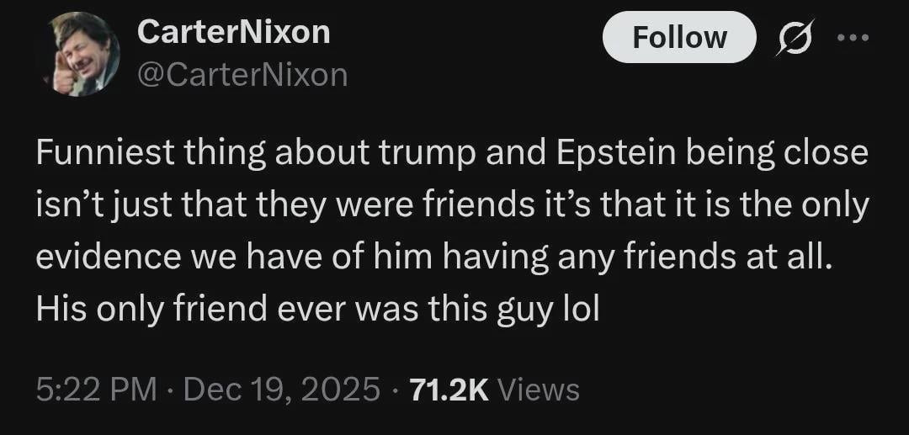The width and height of the screenshot is (909, 435).
Task: Click CarterNixon's profile avatar picture
Action: tap(82, 54)
